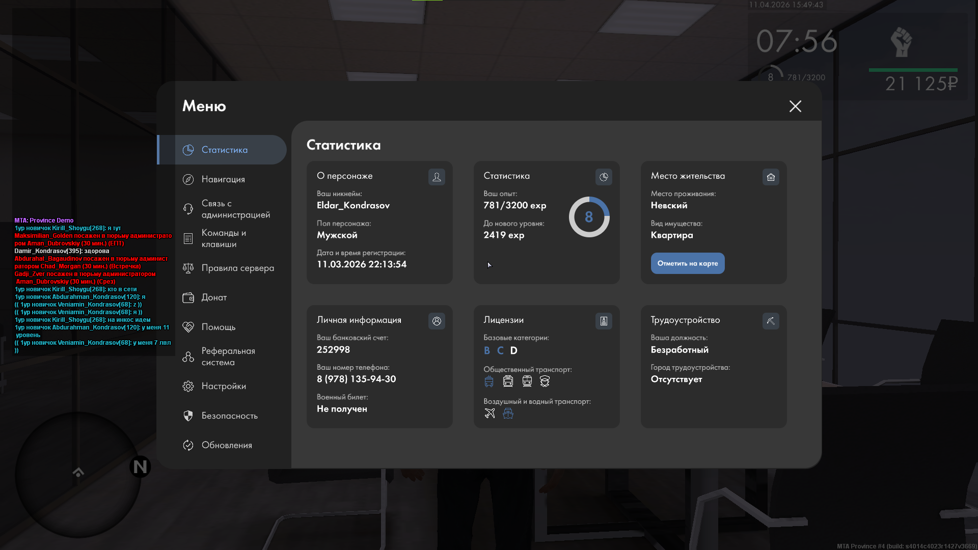This screenshot has width=978, height=550.
Task: Open Связь с администрацией section
Action: [235, 209]
